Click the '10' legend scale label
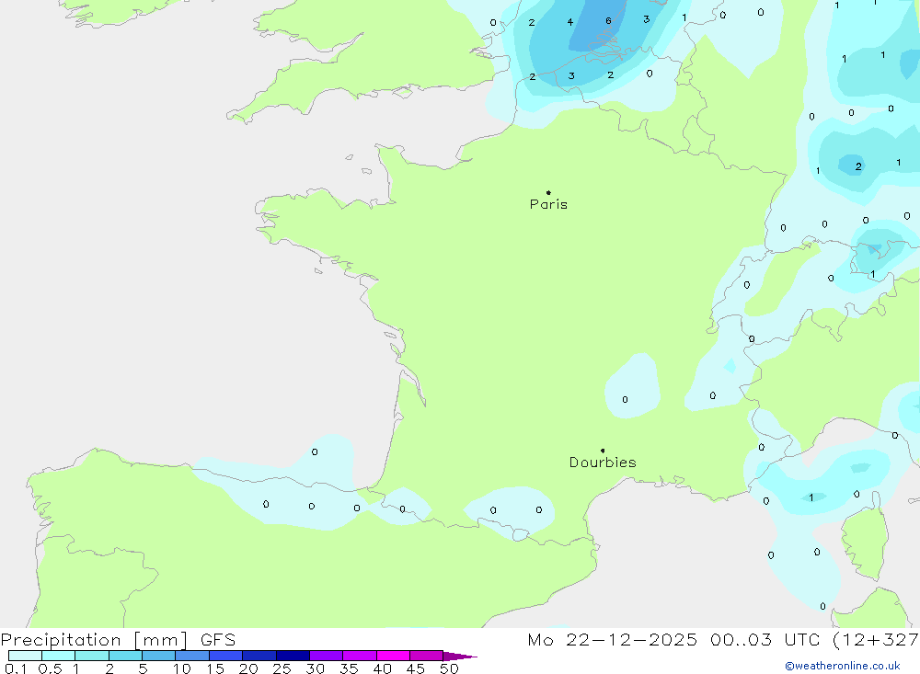 pos(182,668)
